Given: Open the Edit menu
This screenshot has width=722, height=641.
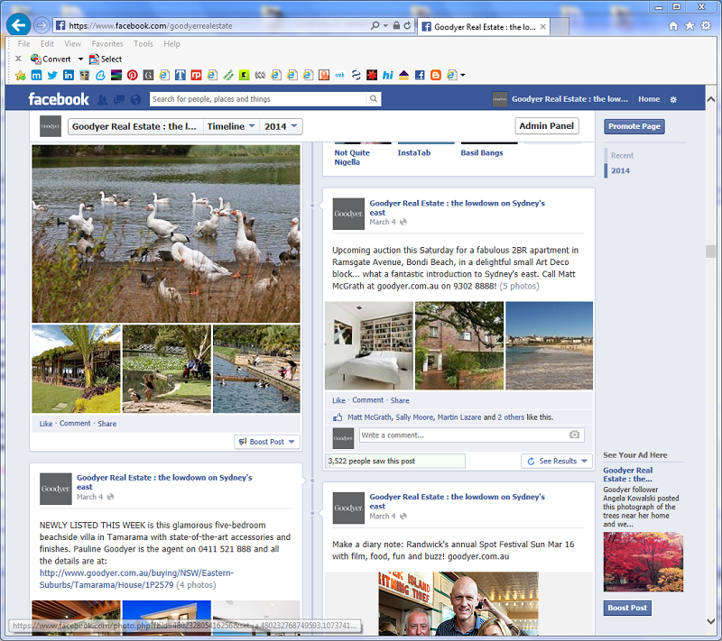Looking at the screenshot, I should pos(47,43).
